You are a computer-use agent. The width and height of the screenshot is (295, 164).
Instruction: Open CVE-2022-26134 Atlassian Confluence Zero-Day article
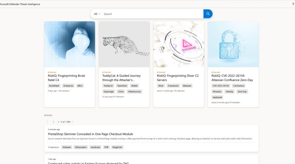tap(232, 78)
